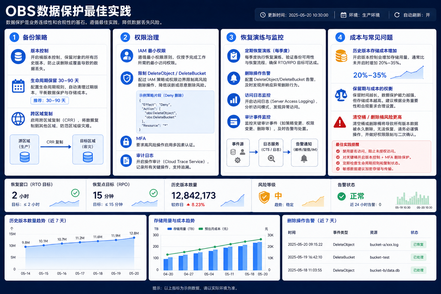The image size is (441, 294).
Task: Click the balance scale icon beside 保留期与成本的权衡
Action: pyautogui.click(x=341, y=95)
